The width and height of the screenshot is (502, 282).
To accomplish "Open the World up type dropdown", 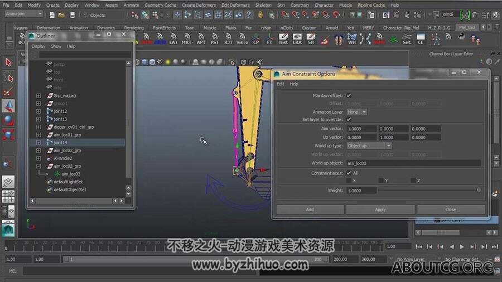I will pyautogui.click(x=369, y=146).
